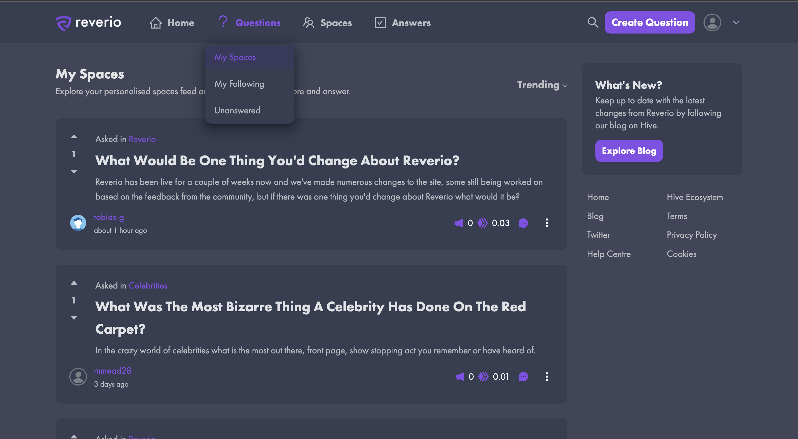The image size is (798, 439).
Task: Click megaphone icon on tobias-g post
Action: pyautogui.click(x=458, y=223)
